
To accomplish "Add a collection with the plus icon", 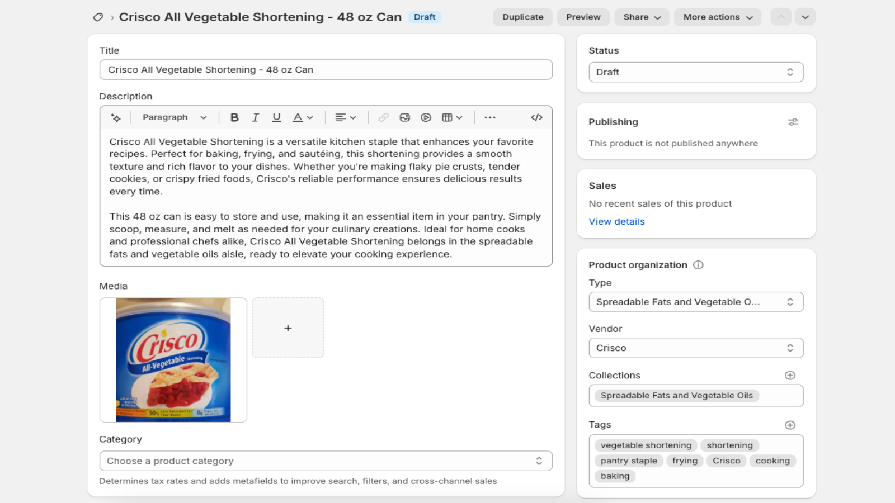I will [x=790, y=376].
